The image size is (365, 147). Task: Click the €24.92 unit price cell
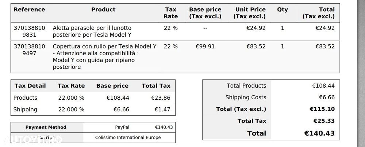pos(256,28)
